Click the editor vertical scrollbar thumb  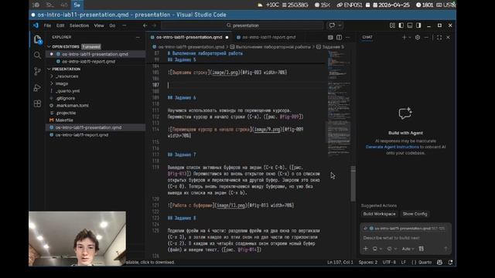[x=353, y=184]
